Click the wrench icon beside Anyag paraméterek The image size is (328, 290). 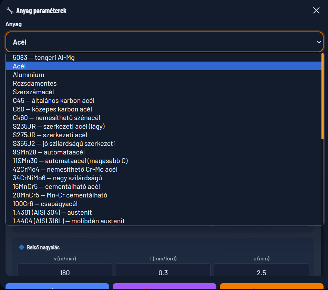tap(10, 10)
